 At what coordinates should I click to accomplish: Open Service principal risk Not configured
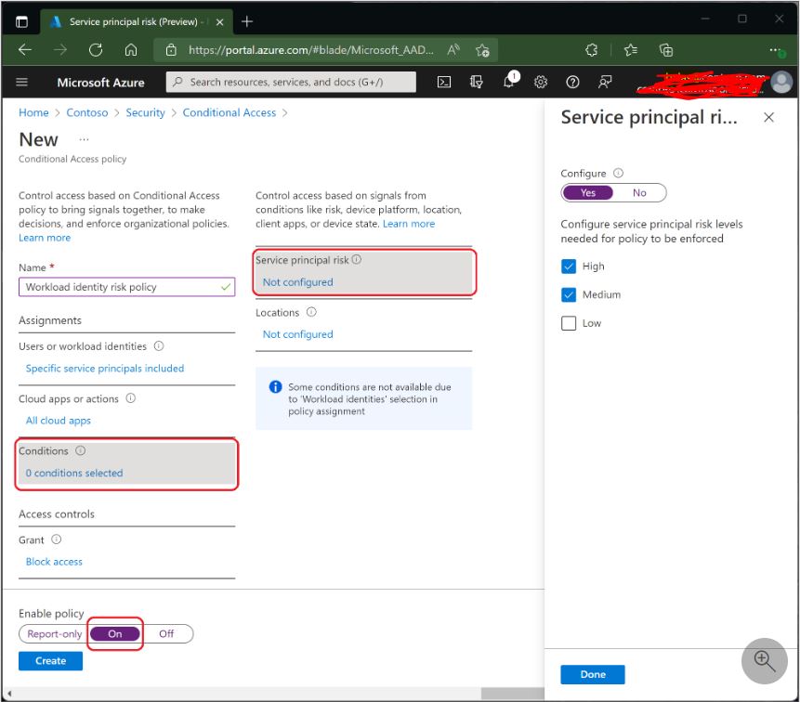tap(298, 282)
